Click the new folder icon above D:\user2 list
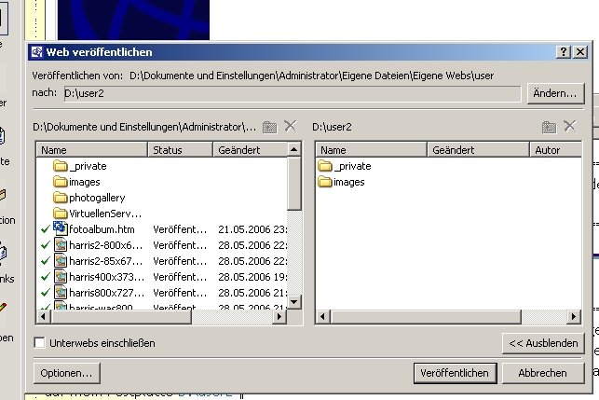Screen dimensions: 599x400 pos(550,127)
